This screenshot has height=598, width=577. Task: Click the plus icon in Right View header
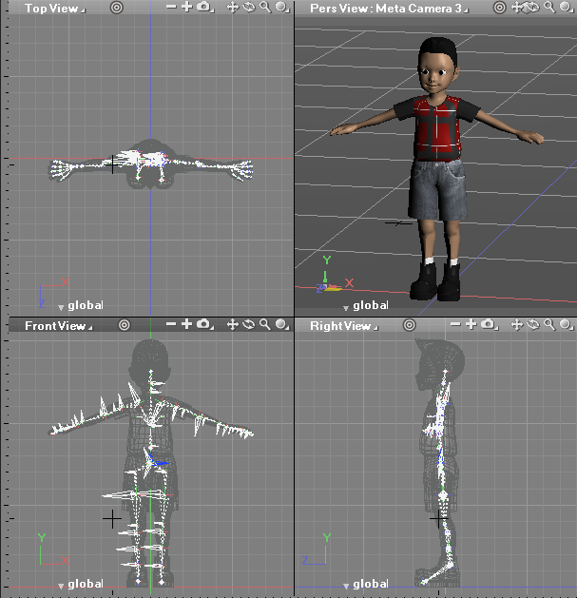click(471, 326)
